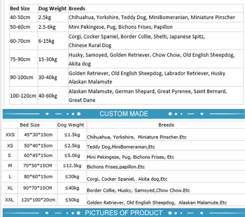245x217 pixels.
Task: Click the CUSTOM MADE banner heading
Action: point(123,114)
